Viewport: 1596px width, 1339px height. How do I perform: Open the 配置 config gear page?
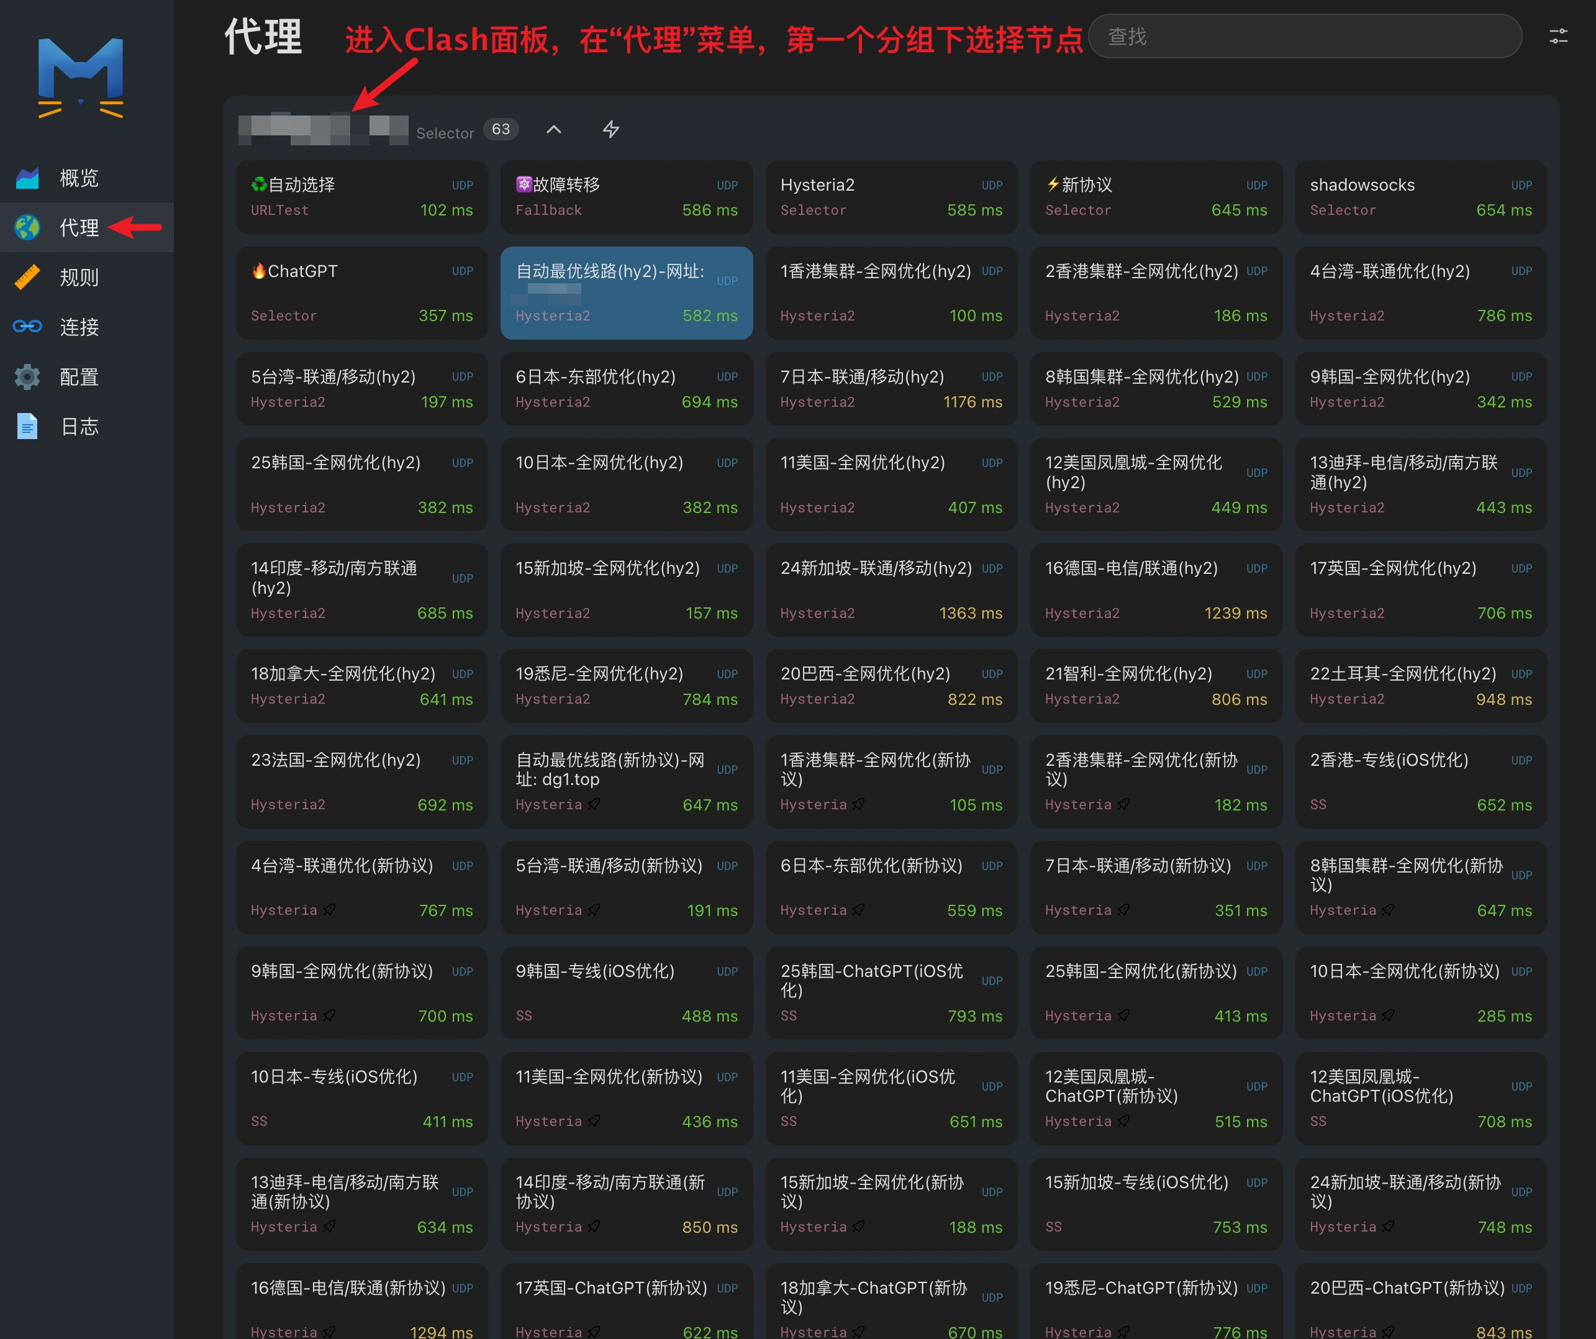point(78,377)
